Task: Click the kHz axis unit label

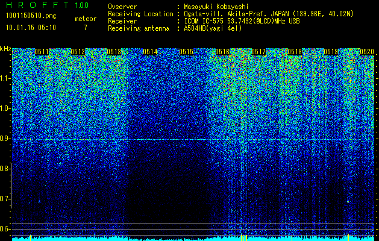Action: [x=5, y=49]
